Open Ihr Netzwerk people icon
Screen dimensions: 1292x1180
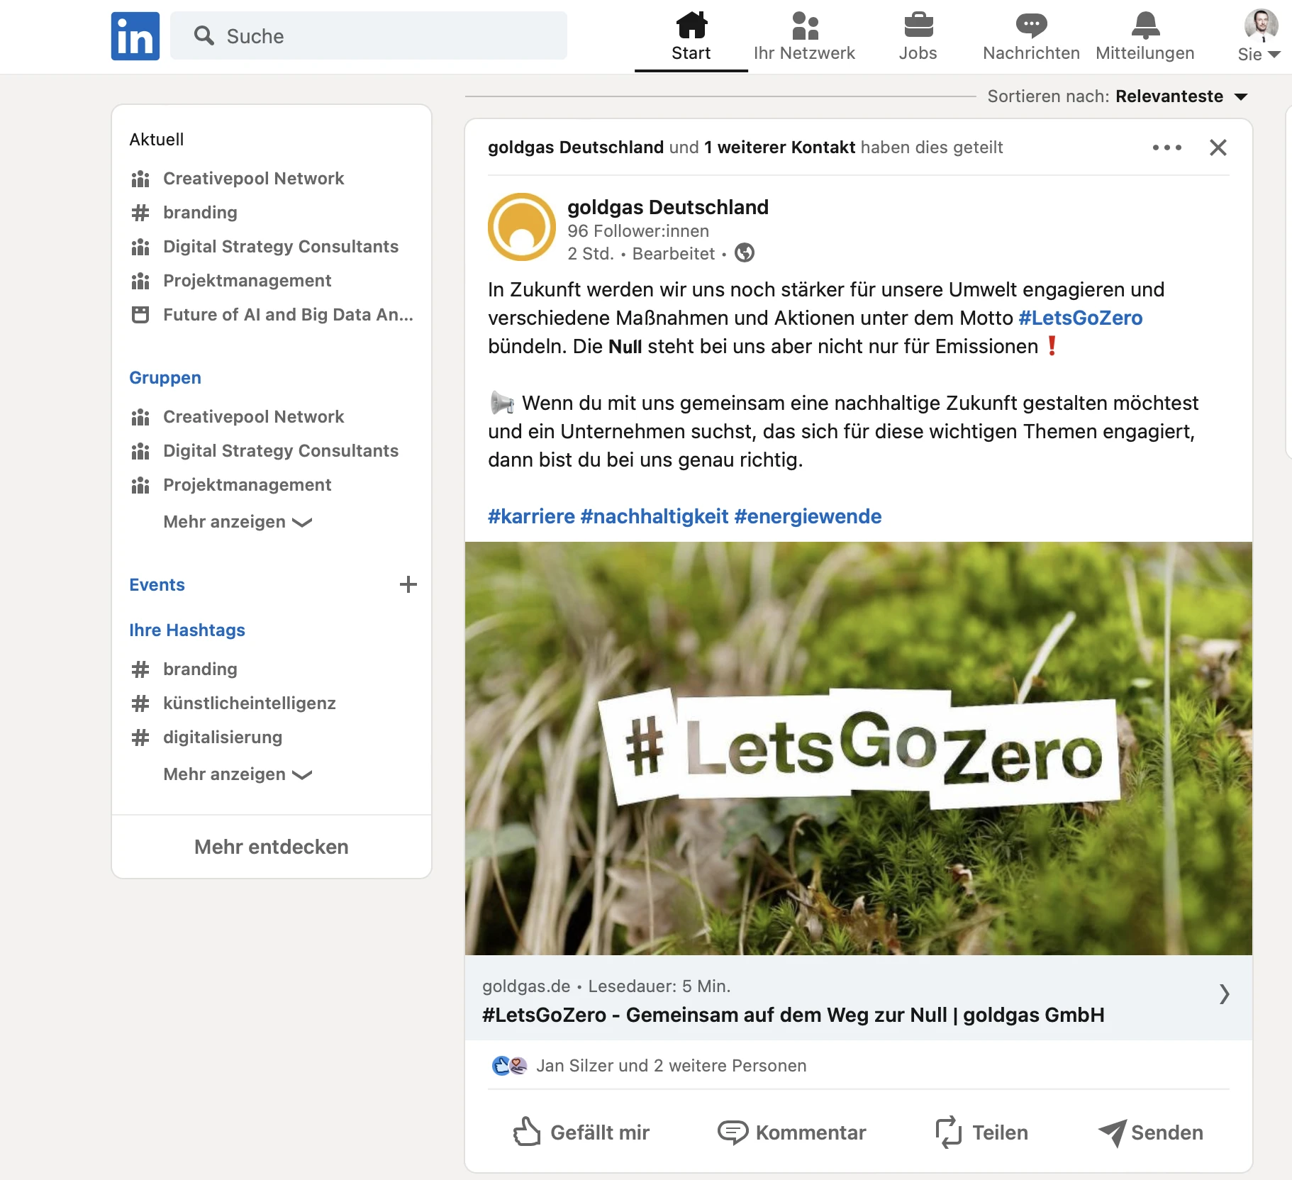(804, 26)
